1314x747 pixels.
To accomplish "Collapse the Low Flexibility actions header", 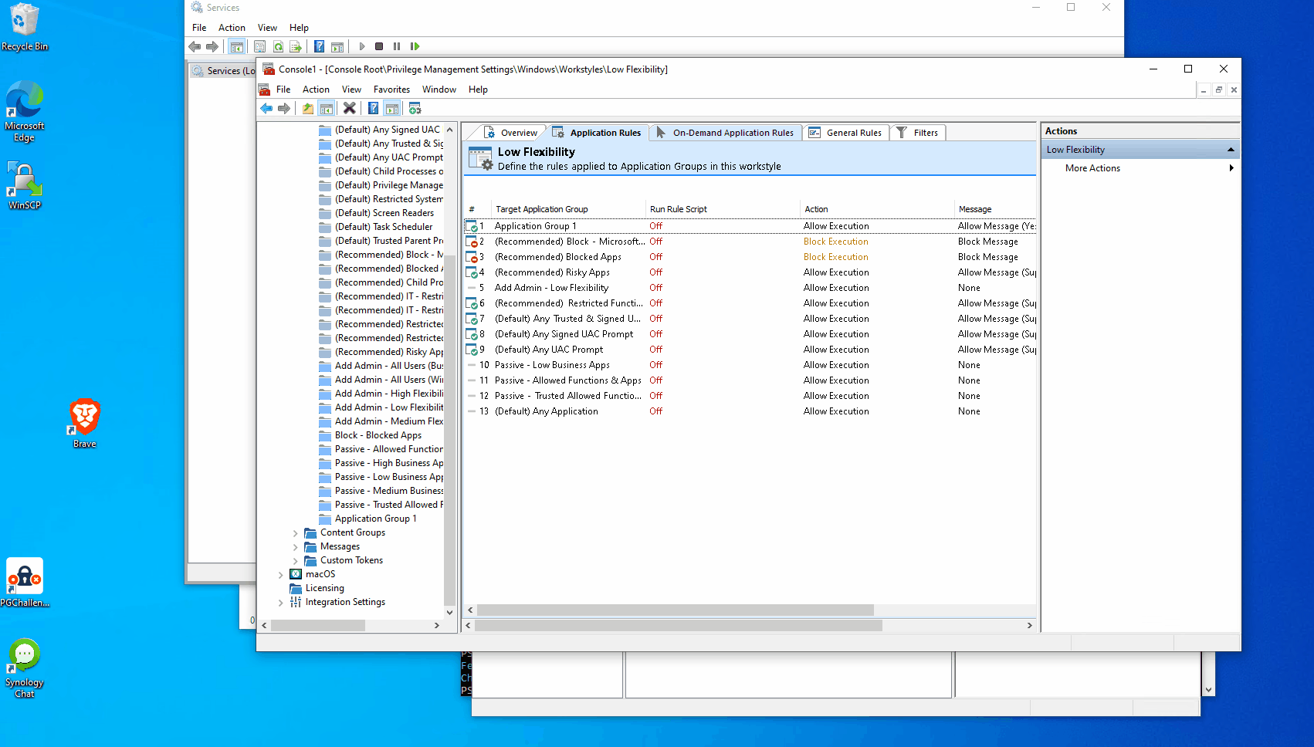I will click(1231, 150).
